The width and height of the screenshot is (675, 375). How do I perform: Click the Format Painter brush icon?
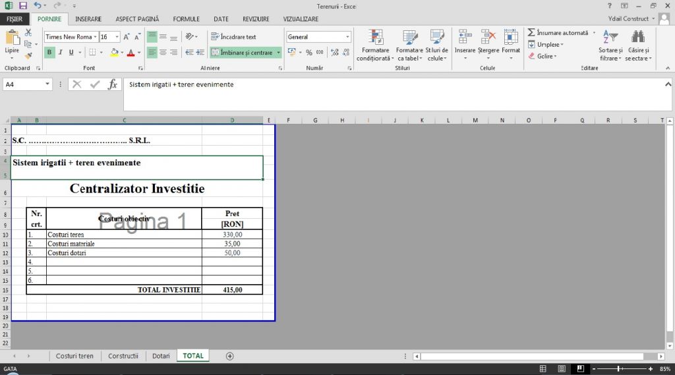[28, 55]
